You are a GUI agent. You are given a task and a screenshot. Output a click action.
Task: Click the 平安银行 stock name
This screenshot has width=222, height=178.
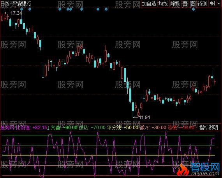[x=22, y=3]
